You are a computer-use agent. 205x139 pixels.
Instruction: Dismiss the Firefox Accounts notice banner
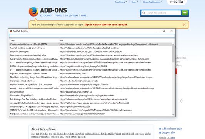tap(184, 25)
